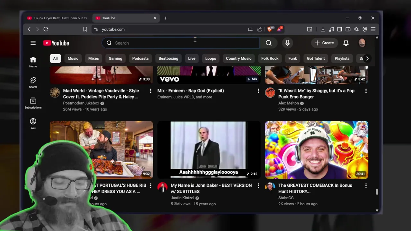Click the browser forward arrow

[37, 29]
